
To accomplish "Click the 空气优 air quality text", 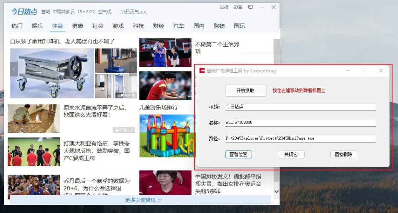I will point(105,12).
